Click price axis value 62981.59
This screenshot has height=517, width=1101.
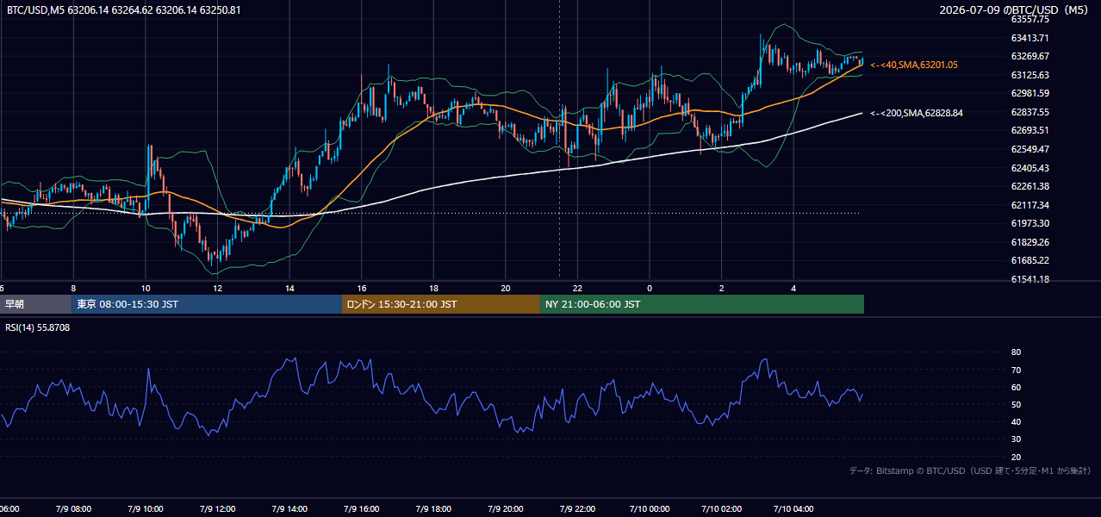[1029, 93]
